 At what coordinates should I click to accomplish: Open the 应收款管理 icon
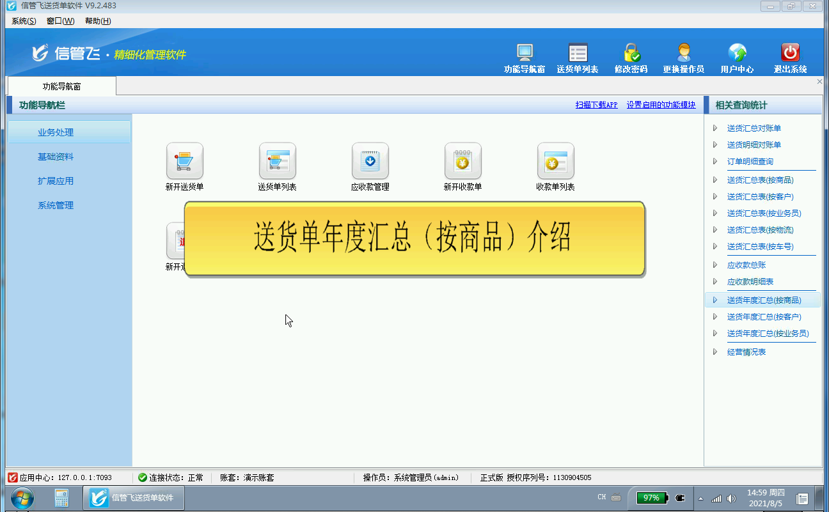tap(370, 161)
